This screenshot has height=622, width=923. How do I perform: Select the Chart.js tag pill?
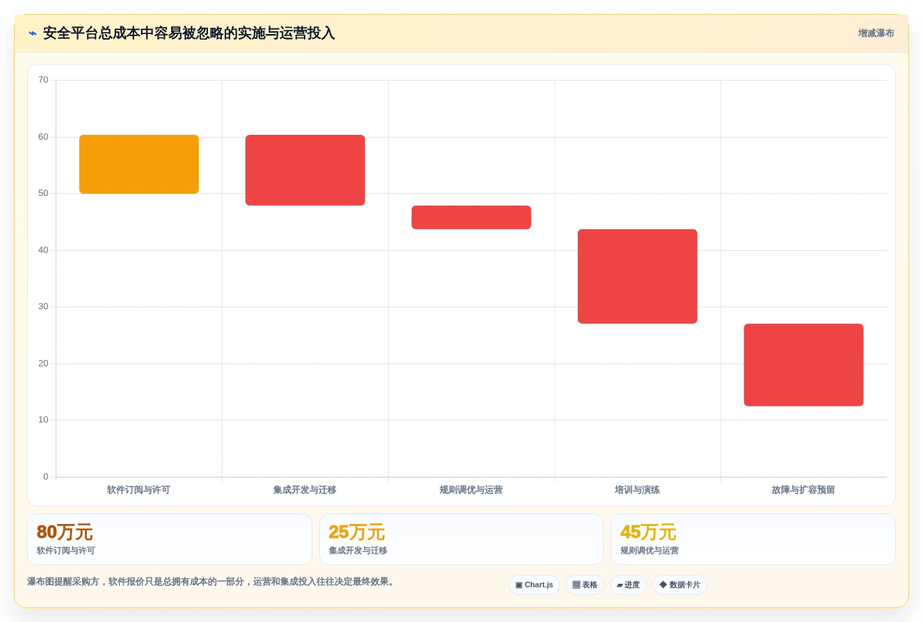point(534,585)
